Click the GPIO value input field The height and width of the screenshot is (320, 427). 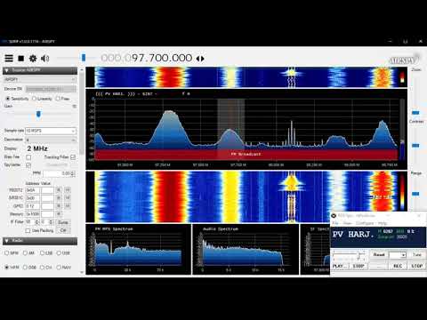click(x=47, y=206)
